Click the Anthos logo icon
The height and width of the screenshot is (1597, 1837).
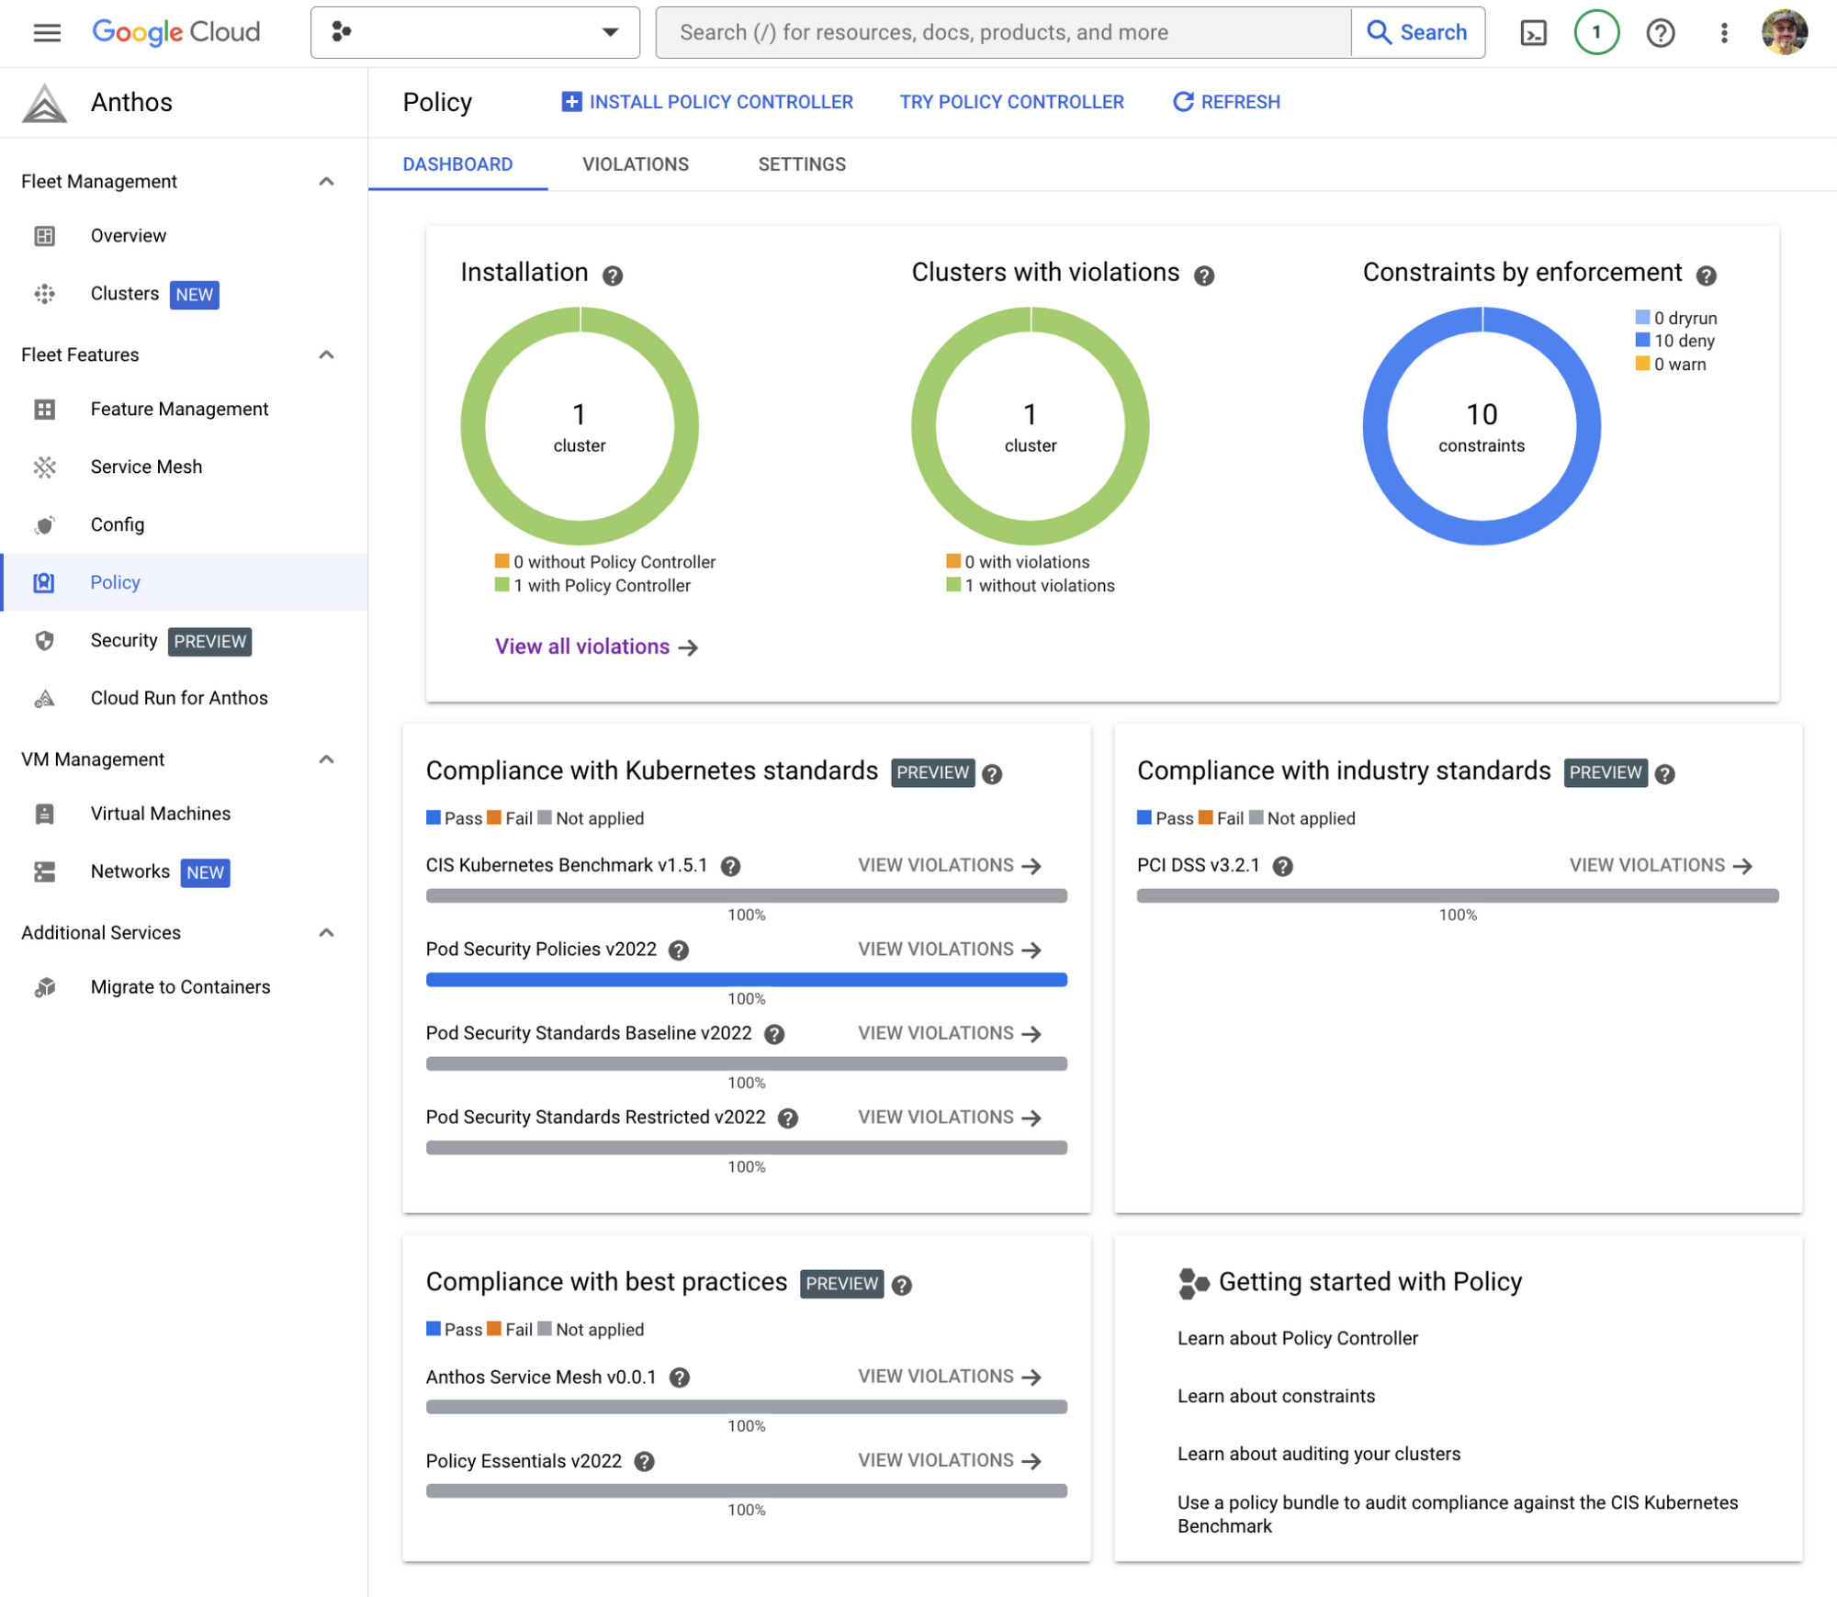pos(44,103)
